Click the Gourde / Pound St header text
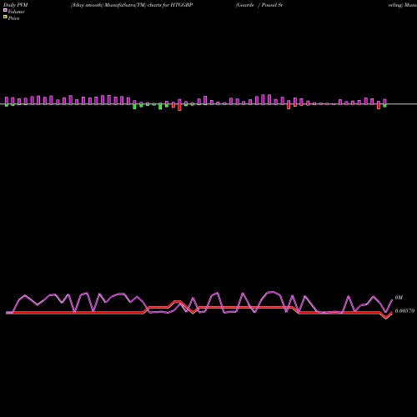This screenshot has height=417, width=417. (259, 5)
